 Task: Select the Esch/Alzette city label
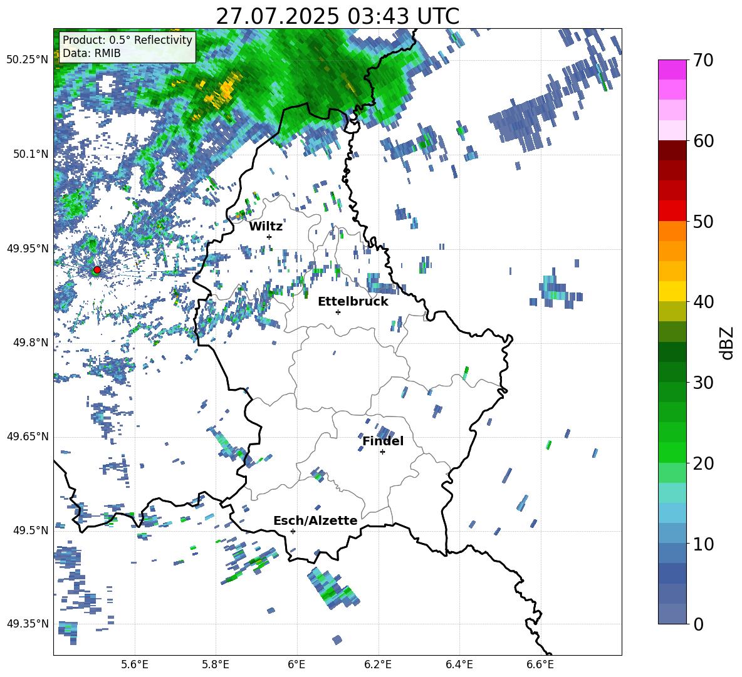click(315, 520)
